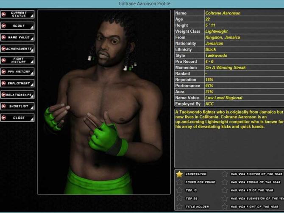
Task: Open the PPV History section
Action: [17, 72]
